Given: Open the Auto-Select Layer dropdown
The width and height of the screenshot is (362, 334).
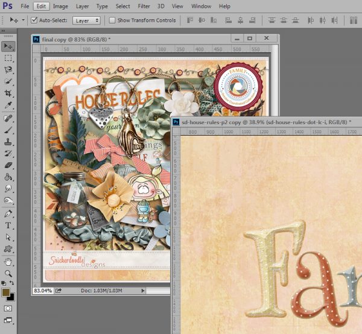Looking at the screenshot, I should click(86, 20).
